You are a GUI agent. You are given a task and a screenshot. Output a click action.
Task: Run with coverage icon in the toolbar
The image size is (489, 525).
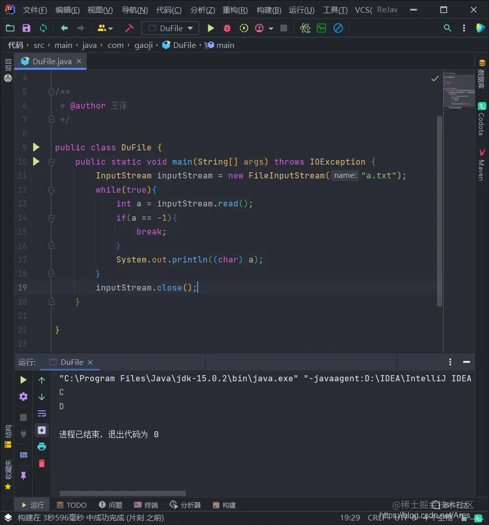(243, 28)
